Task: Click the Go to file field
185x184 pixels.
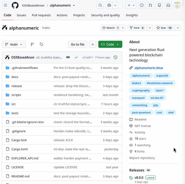Action: click(x=77, y=44)
